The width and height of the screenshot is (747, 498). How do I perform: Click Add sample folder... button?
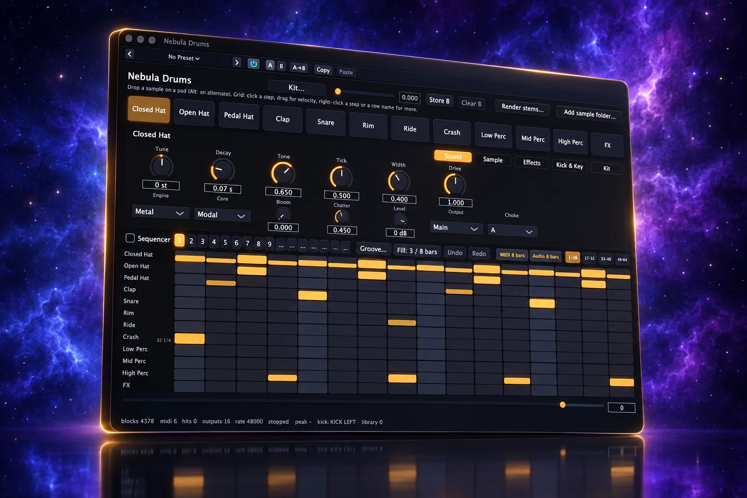click(x=589, y=114)
